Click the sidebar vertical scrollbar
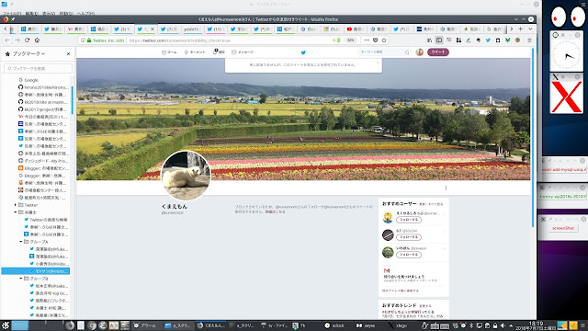Image resolution: width=588 pixels, height=331 pixels. (x=72, y=101)
